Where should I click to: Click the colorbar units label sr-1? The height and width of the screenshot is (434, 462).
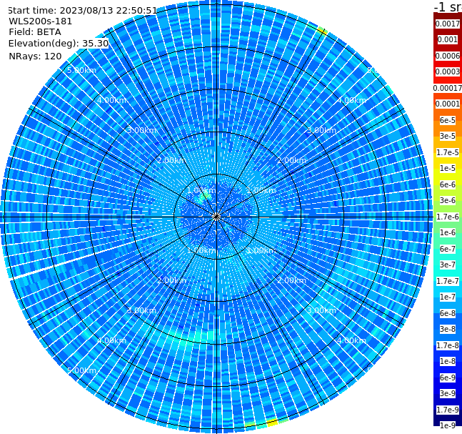pos(448,6)
